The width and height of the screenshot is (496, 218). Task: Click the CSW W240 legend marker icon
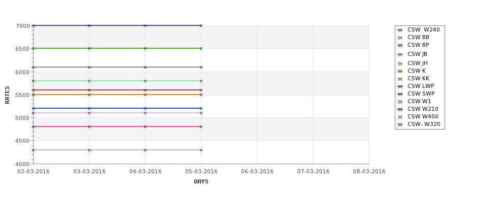pyautogui.click(x=400, y=30)
